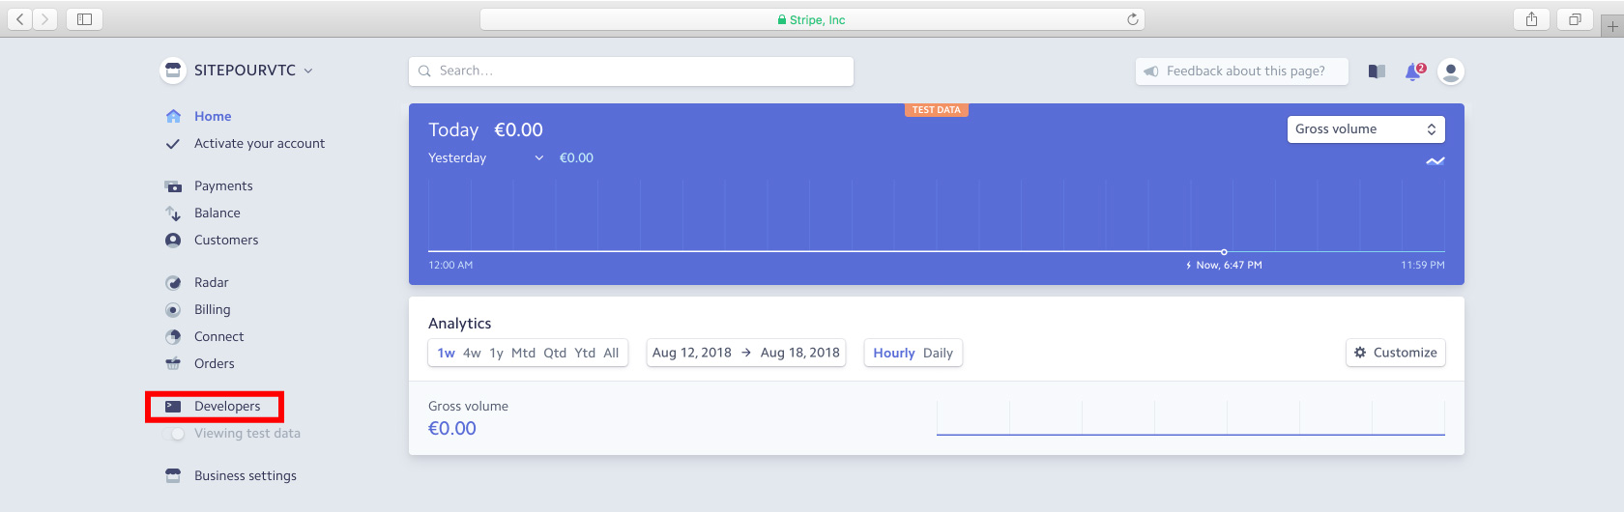Screen dimensions: 1624x512
Task: Open the Connect section
Action: click(x=219, y=336)
